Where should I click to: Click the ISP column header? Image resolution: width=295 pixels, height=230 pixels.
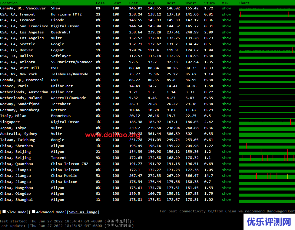[54, 3]
